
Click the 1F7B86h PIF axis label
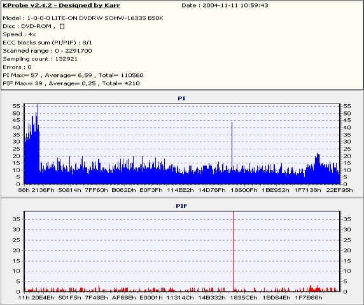(x=308, y=297)
